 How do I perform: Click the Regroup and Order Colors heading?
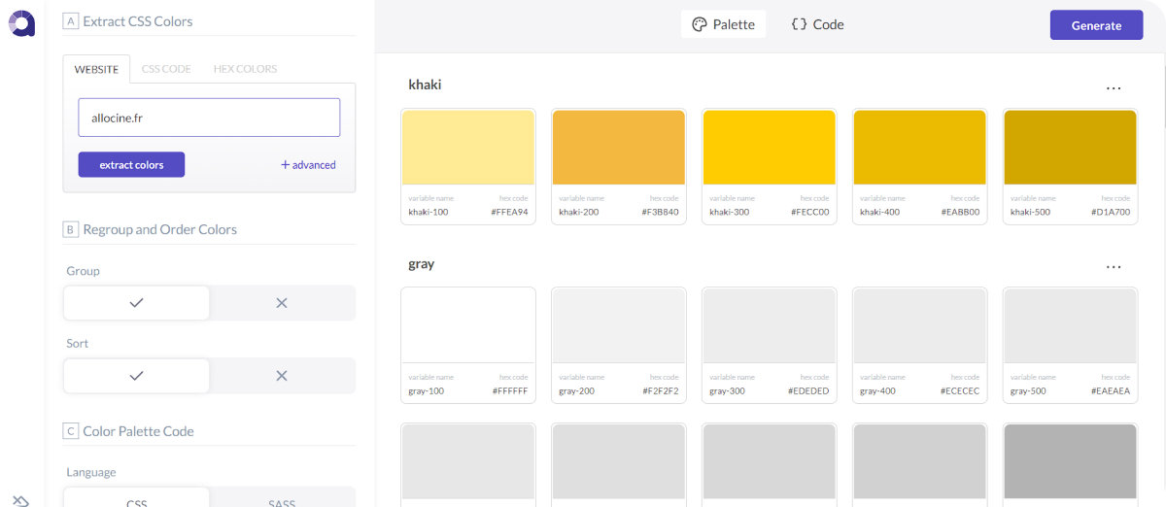click(x=160, y=229)
